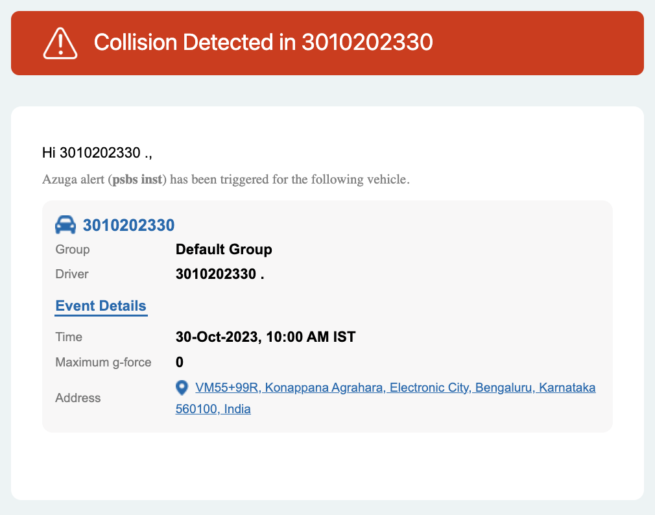Click the Hi 3010202330 greeting text
This screenshot has width=655, height=515.
point(97,153)
